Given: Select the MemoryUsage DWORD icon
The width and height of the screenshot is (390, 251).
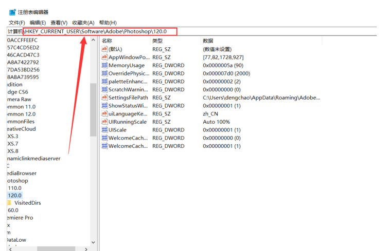Looking at the screenshot, I should [104, 65].
